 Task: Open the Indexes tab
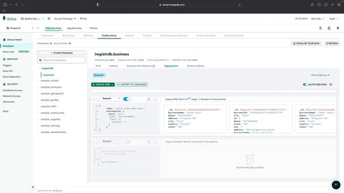(113, 66)
